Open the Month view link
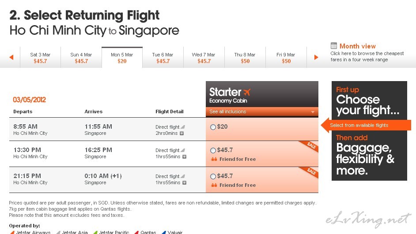Image resolution: width=416 pixels, height=234 pixels. pos(357,46)
